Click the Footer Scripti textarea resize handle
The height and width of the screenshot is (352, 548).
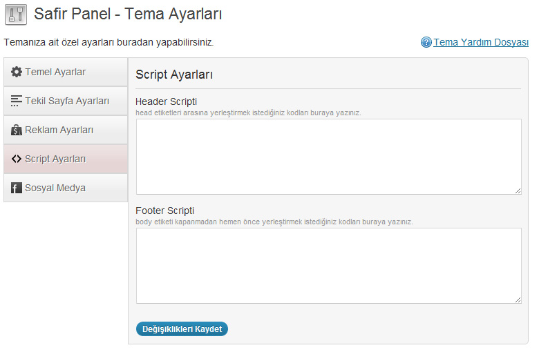pos(518,300)
